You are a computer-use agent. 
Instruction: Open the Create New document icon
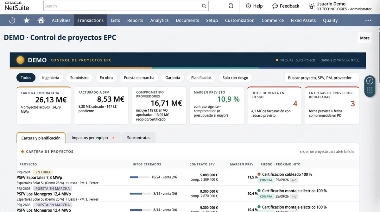[231, 6]
